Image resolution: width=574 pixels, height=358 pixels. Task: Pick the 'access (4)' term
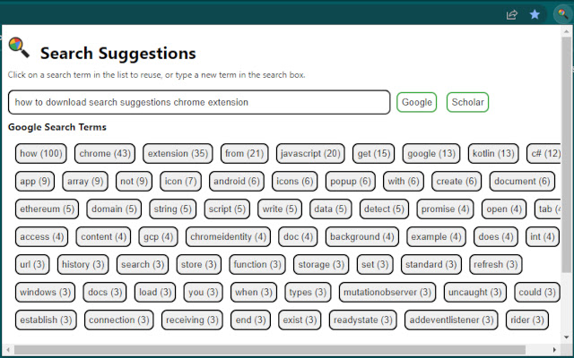pos(42,236)
